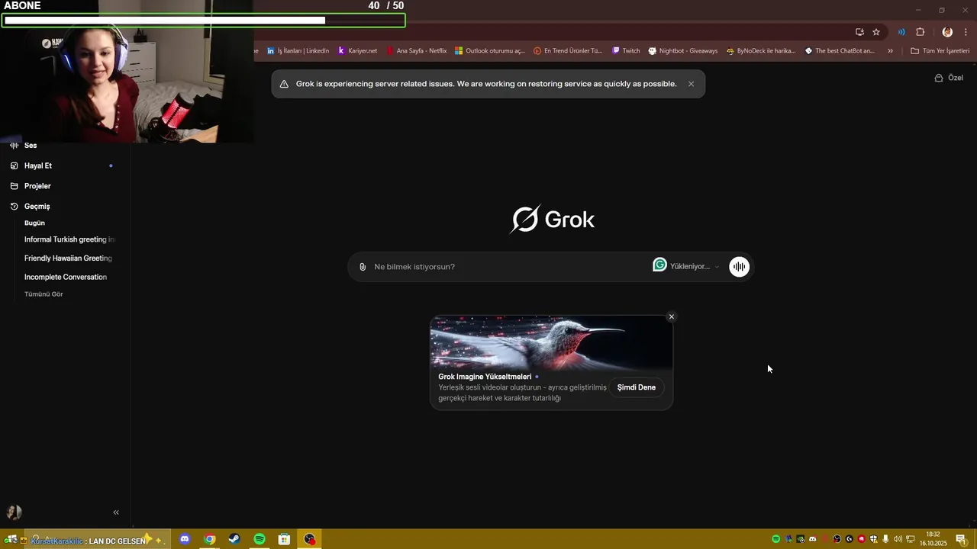The image size is (977, 549).
Task: Click the install app icon in address bar
Action: click(x=859, y=32)
